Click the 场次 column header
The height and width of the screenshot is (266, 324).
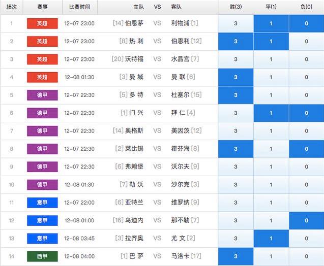(x=12, y=7)
